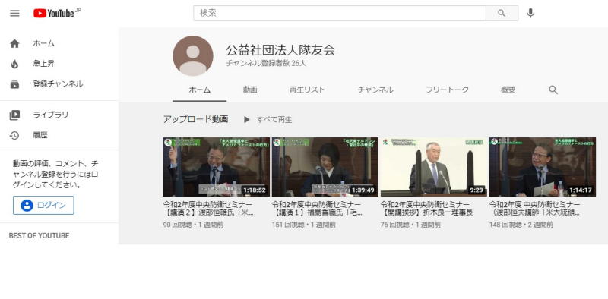Image resolution: width=608 pixels, height=299 pixels.
Task: Click the channel search magnifier icon
Action: tap(553, 90)
